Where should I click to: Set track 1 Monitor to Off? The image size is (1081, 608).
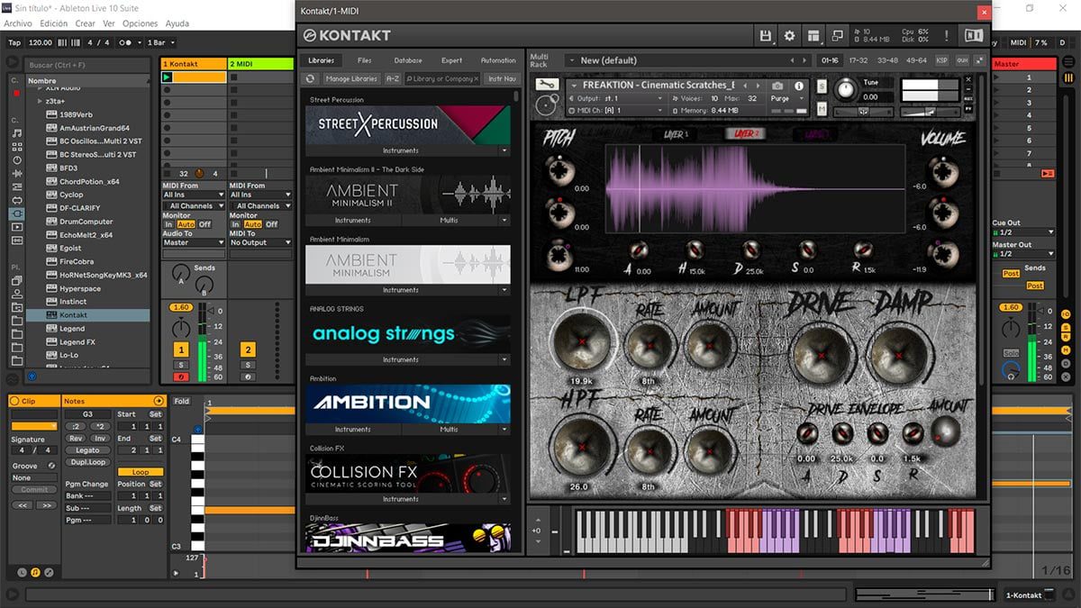[x=204, y=224]
